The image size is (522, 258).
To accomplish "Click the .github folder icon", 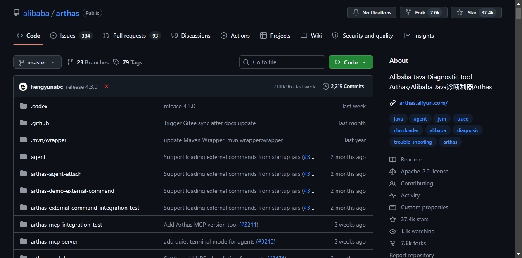I will [x=24, y=123].
